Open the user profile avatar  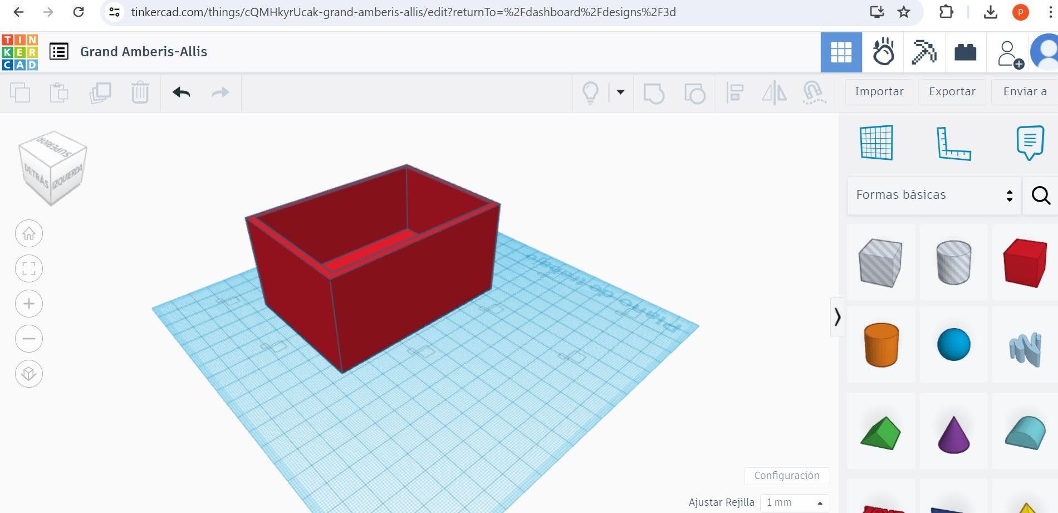1045,52
